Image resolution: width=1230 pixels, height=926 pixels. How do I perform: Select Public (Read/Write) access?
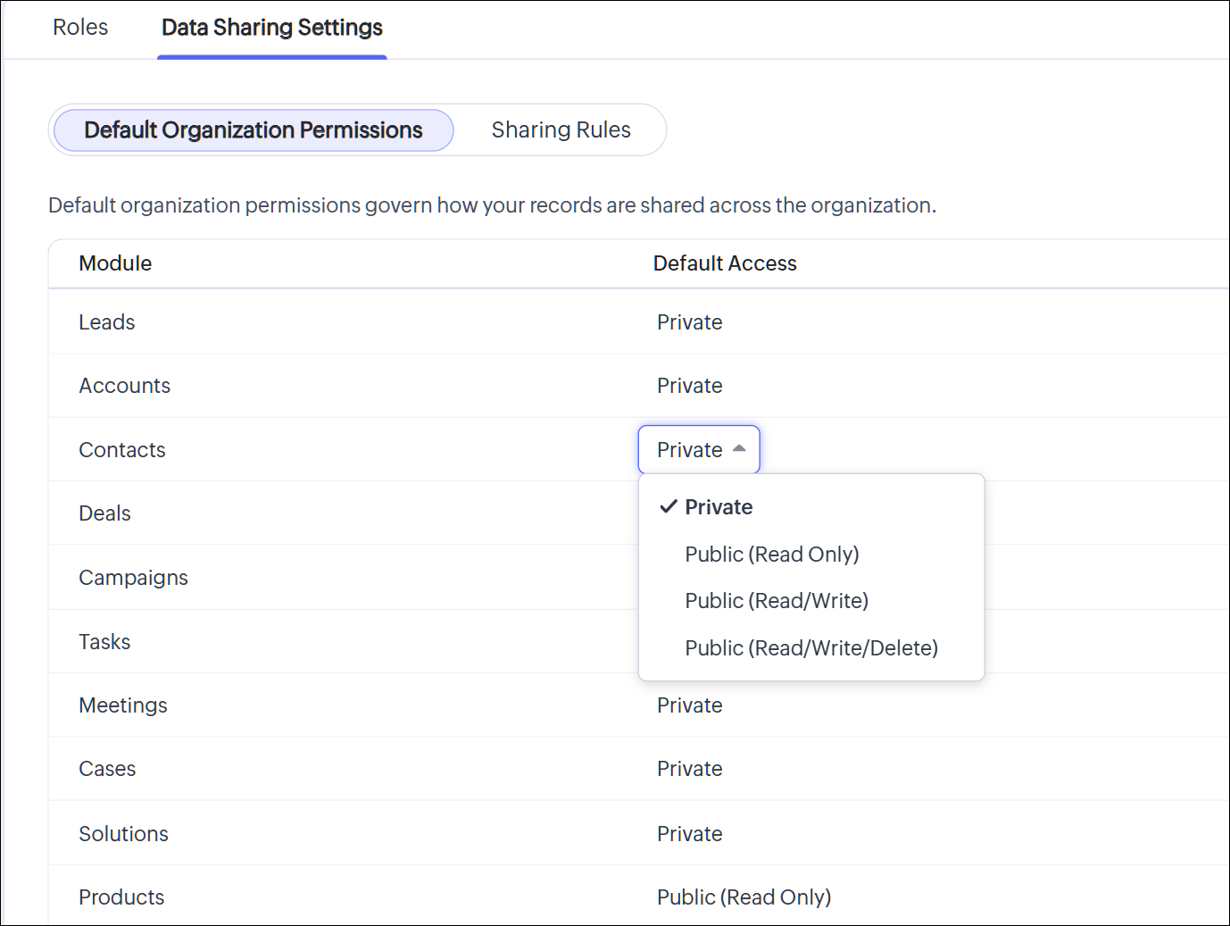[777, 601]
